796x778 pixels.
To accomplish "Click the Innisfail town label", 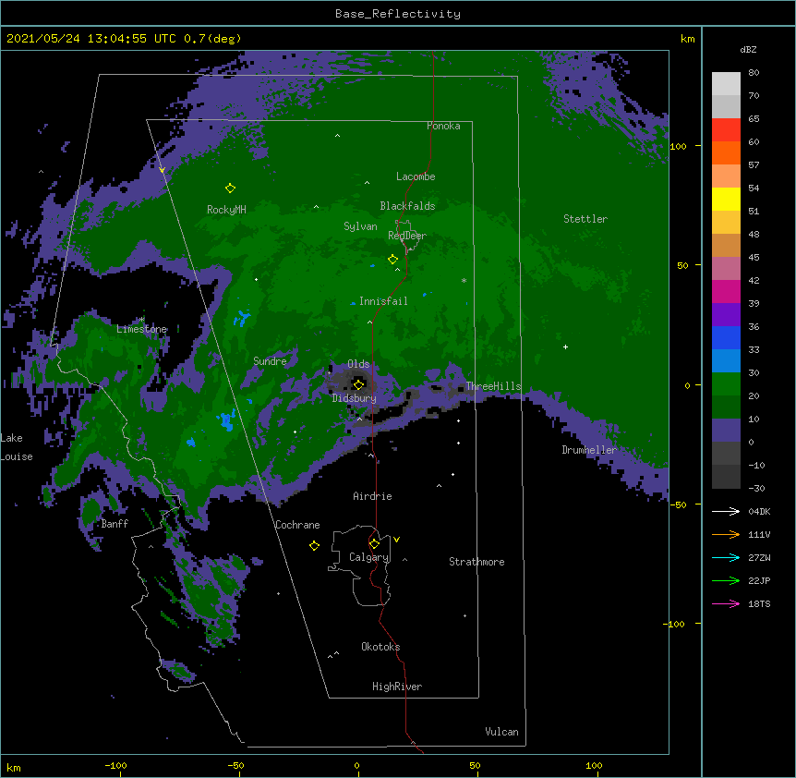I will tap(383, 301).
